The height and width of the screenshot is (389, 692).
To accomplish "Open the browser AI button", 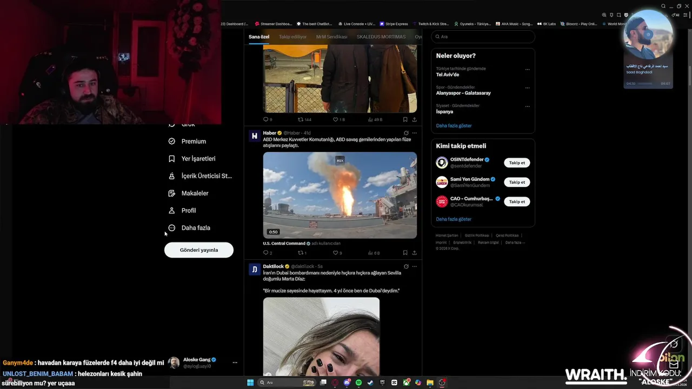I will 676,15.
